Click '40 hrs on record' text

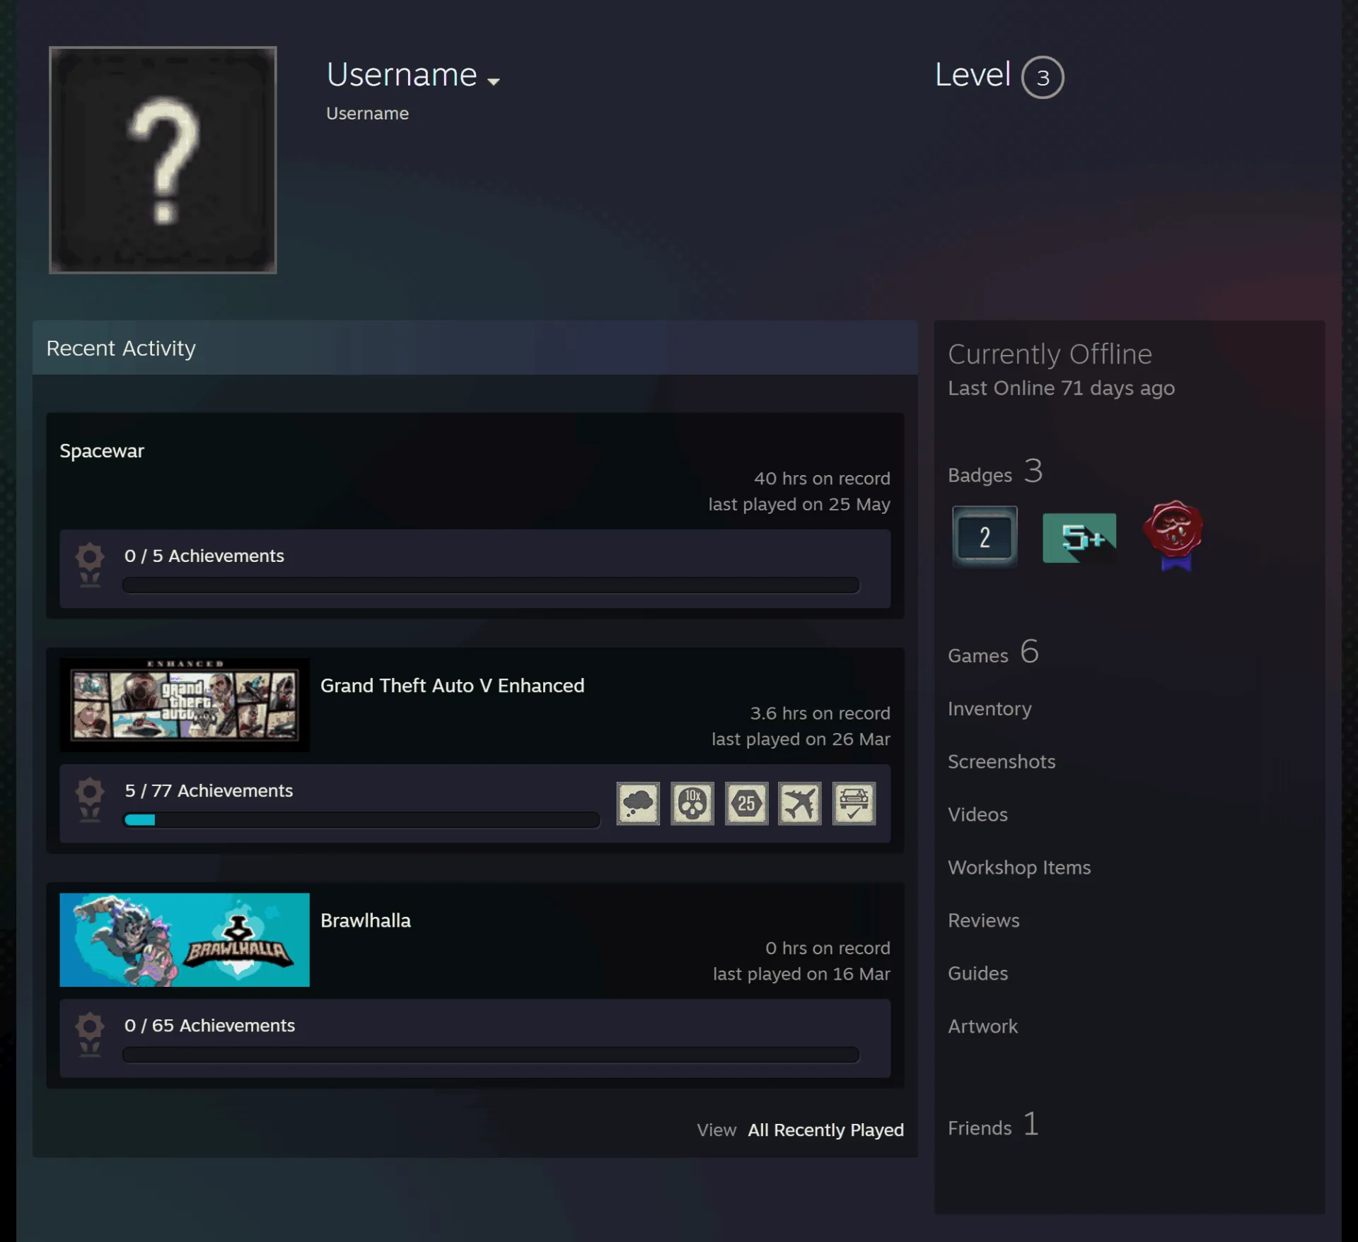822,479
